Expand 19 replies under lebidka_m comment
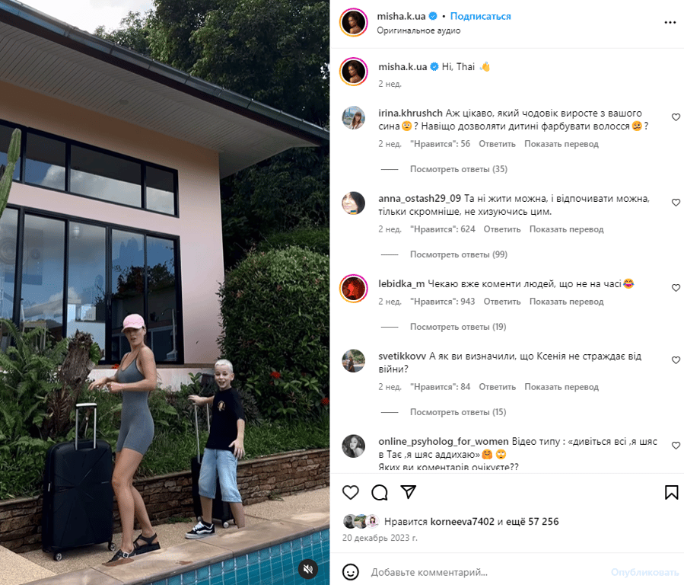This screenshot has width=684, height=585. click(458, 327)
